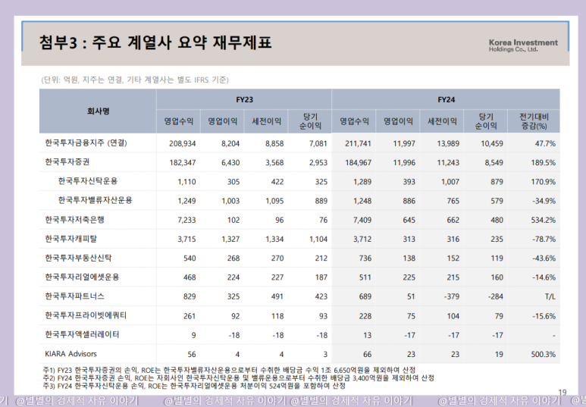Screen dimensions: 586x407
Task: Click the value 8,549 in 한국투자증권 row
Action: 494,163
